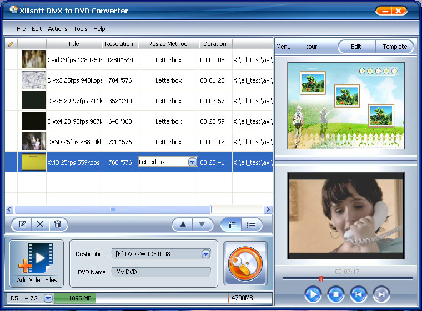Click resolution cell 352*240

[120, 101]
